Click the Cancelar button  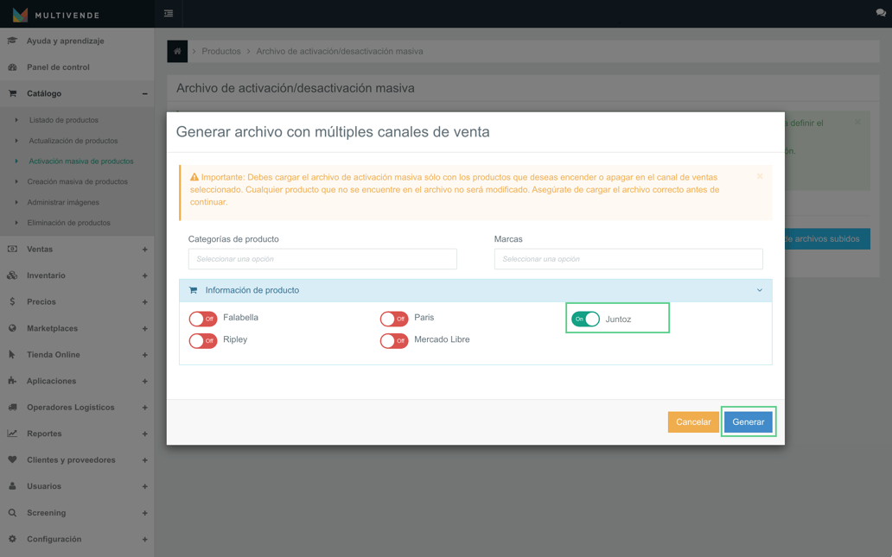(x=693, y=422)
